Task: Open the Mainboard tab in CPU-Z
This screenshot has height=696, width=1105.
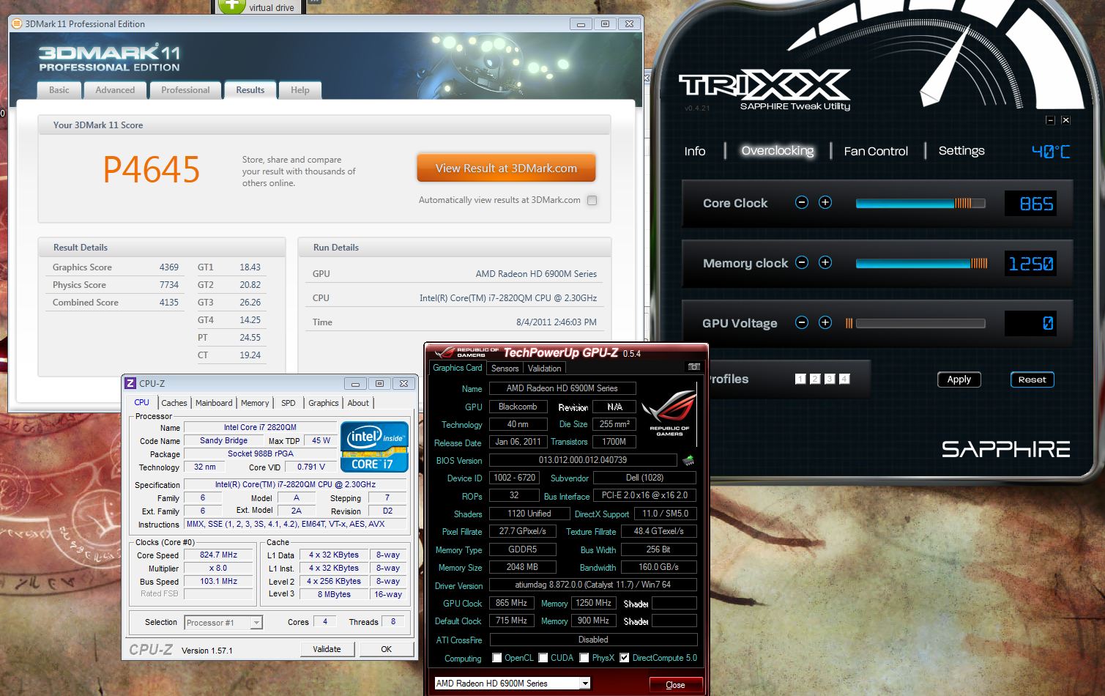Action: 214,403
